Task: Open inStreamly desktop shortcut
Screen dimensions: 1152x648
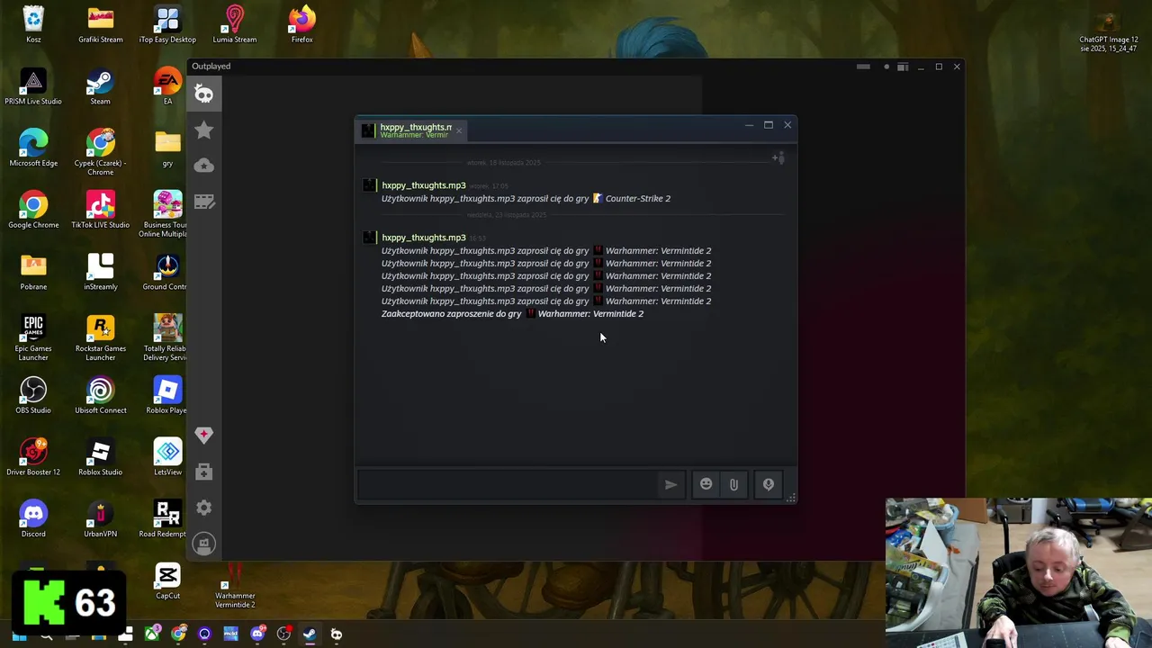Action: coord(100,273)
